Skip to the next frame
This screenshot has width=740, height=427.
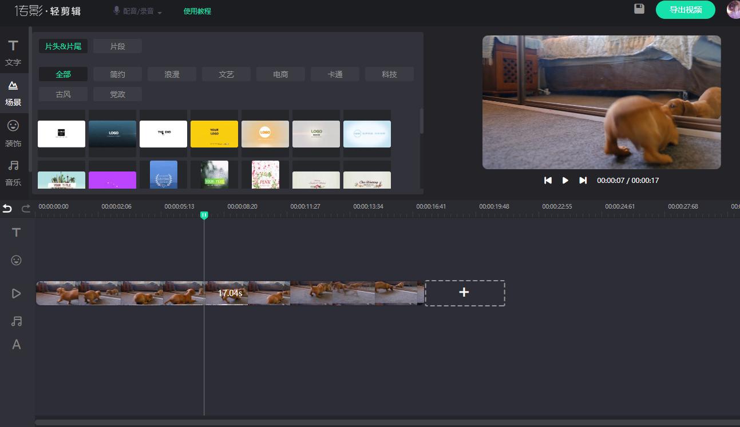tap(583, 180)
